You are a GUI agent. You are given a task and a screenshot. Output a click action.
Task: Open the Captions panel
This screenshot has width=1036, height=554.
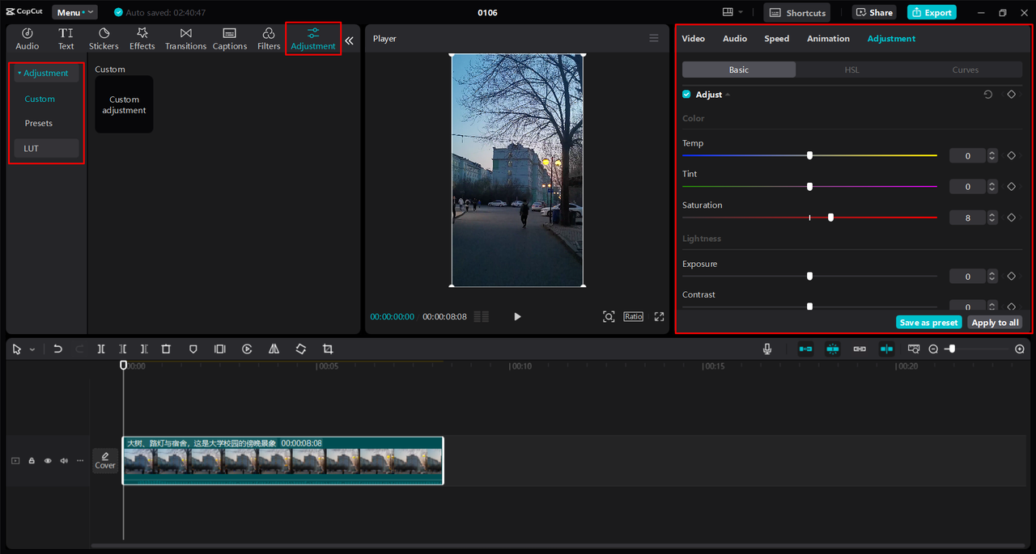(x=230, y=39)
